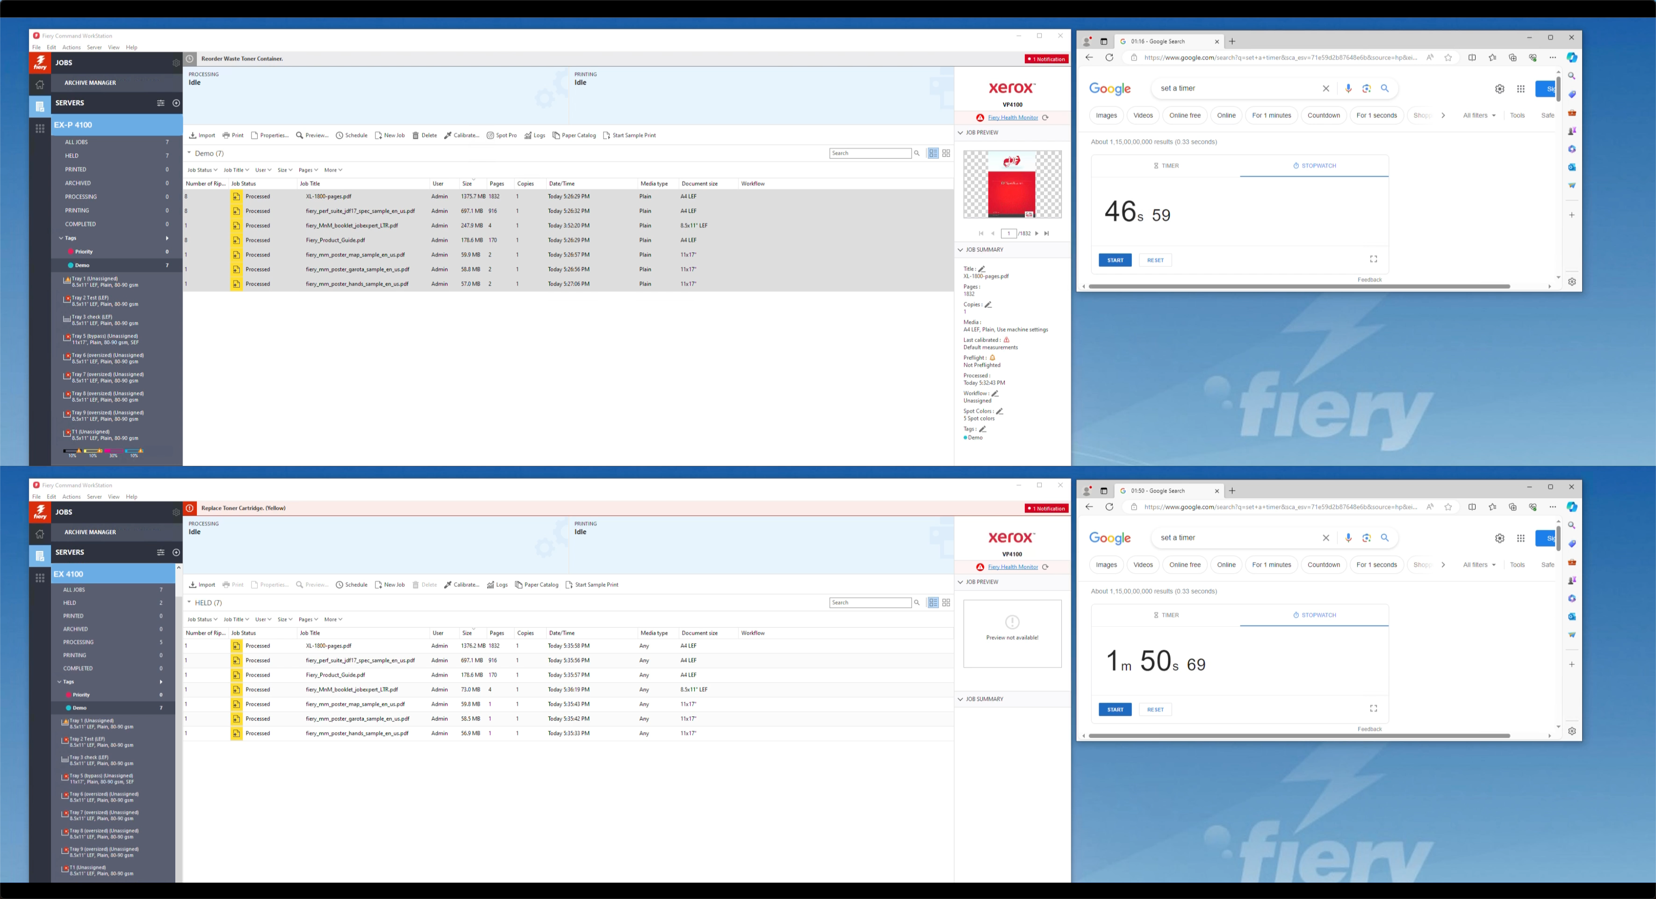This screenshot has width=1656, height=899.
Task: Toggle fullscreen on stopwatch showing 46s
Action: tap(1373, 259)
